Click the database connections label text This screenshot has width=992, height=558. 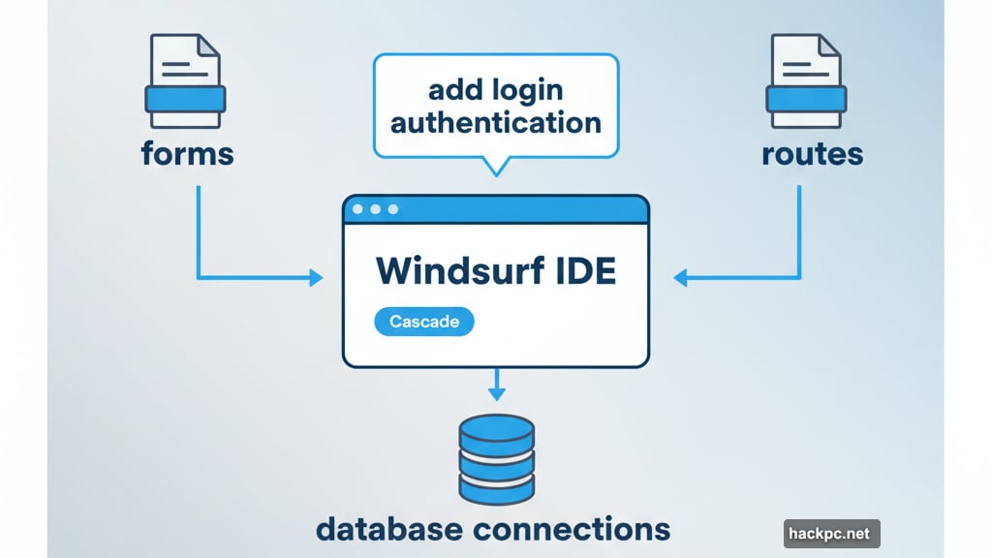[492, 529]
